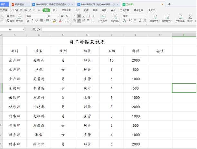Apply the yellow fill color bucket
197x149 pixels.
tap(54, 21)
